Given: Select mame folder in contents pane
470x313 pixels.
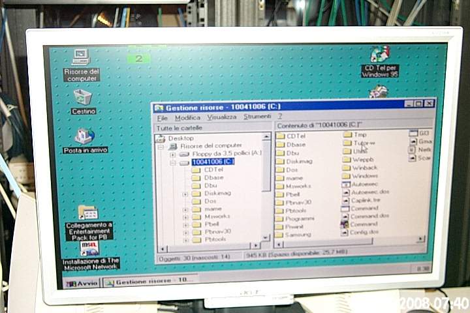Looking at the screenshot, I should point(290,178).
